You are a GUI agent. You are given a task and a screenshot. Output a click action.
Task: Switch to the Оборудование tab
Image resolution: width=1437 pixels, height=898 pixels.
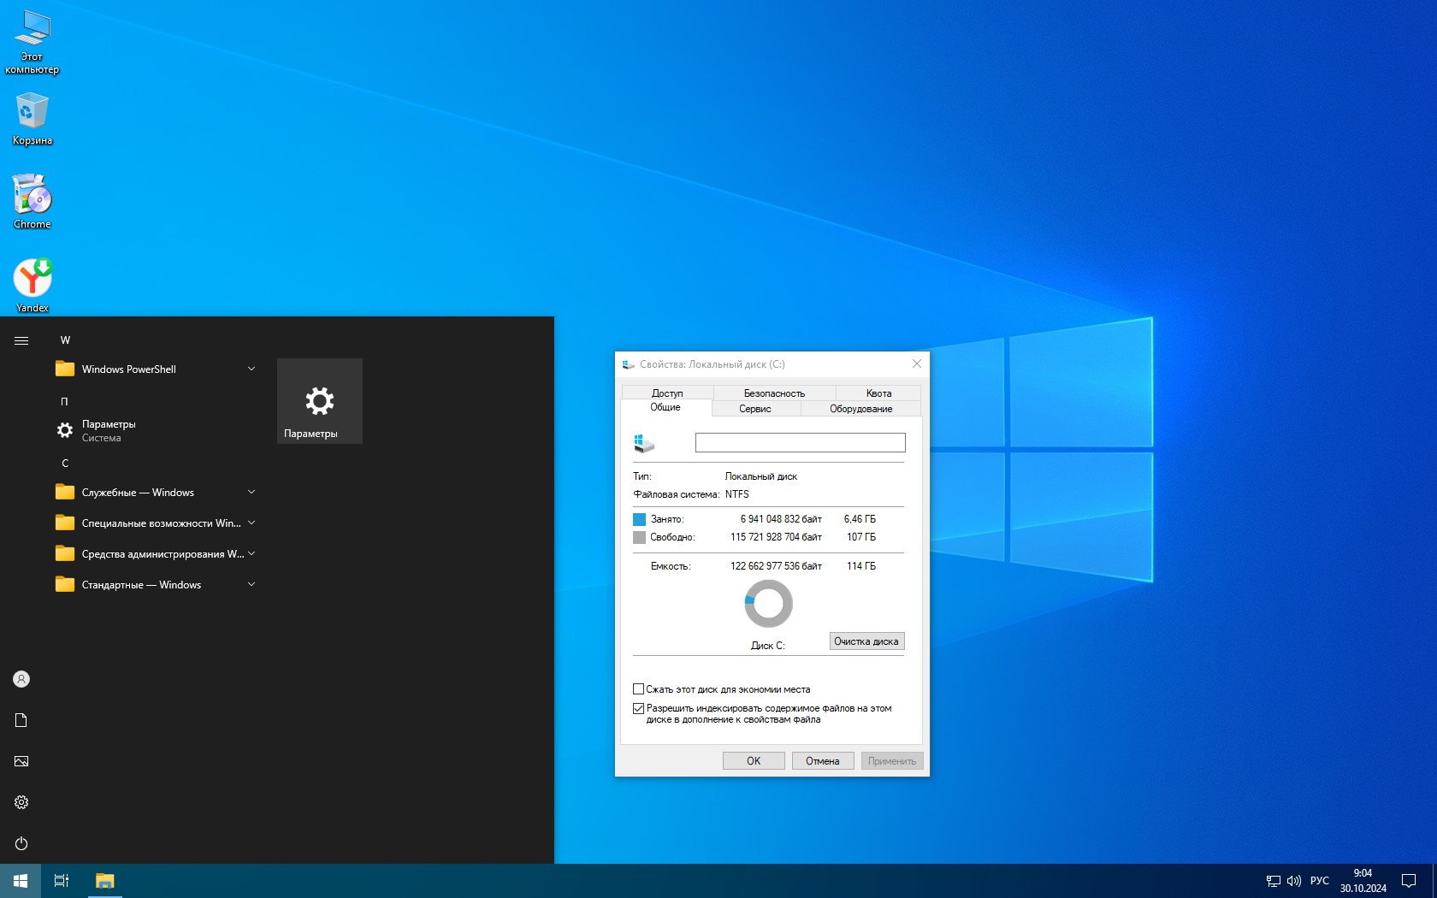click(860, 409)
